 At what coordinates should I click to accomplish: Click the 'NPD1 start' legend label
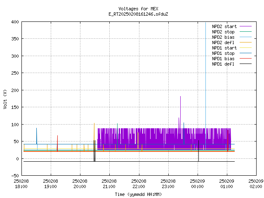click(x=224, y=48)
